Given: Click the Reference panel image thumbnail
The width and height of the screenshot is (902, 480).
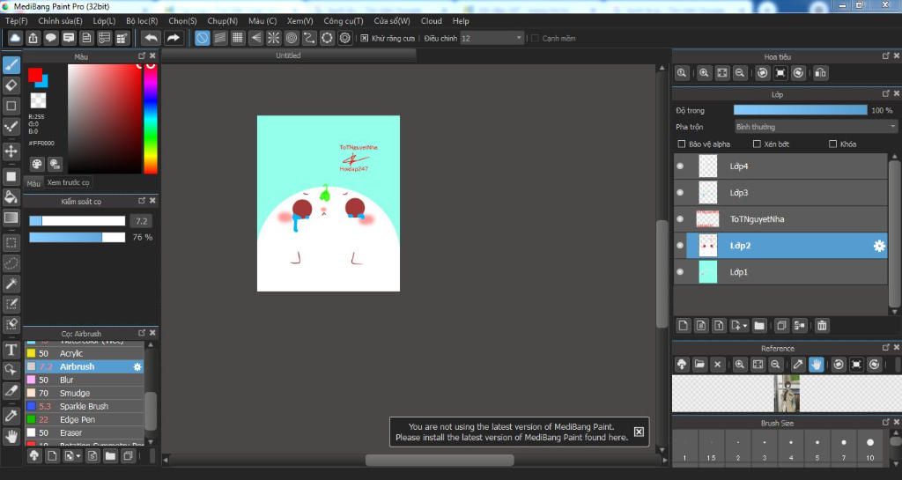Looking at the screenshot, I should (x=787, y=393).
